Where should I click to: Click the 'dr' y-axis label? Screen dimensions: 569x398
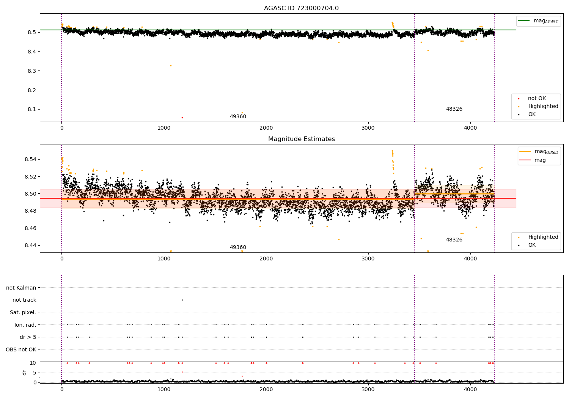25,373
